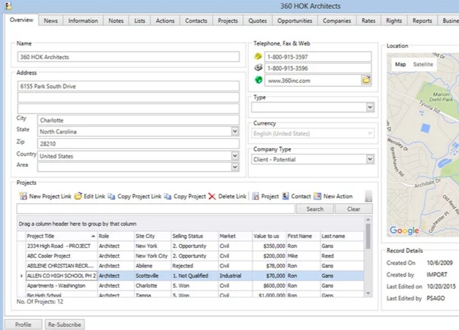Click the Edit Link toolbar icon

[x=78, y=196]
